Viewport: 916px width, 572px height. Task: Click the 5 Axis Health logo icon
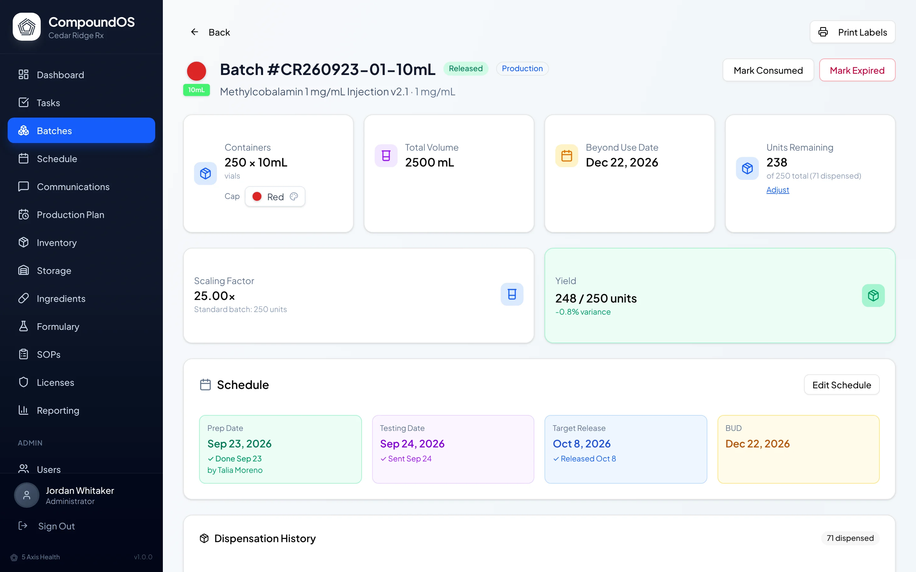[x=14, y=557]
